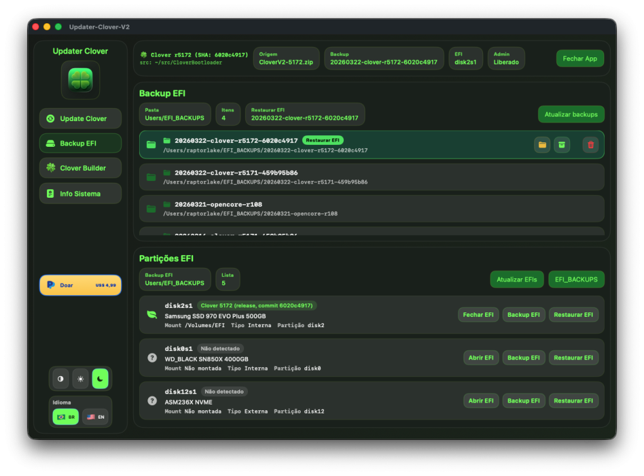This screenshot has width=644, height=476.
Task: Select backup 20260321-opencore-r108
Action: 372,209
